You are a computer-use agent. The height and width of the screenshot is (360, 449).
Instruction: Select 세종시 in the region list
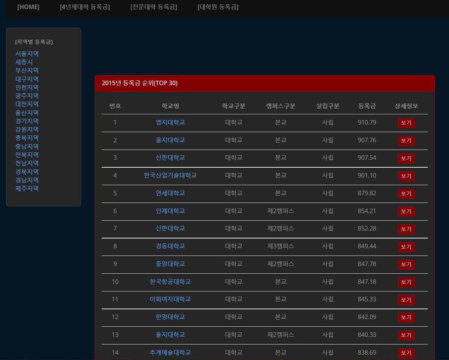[24, 62]
